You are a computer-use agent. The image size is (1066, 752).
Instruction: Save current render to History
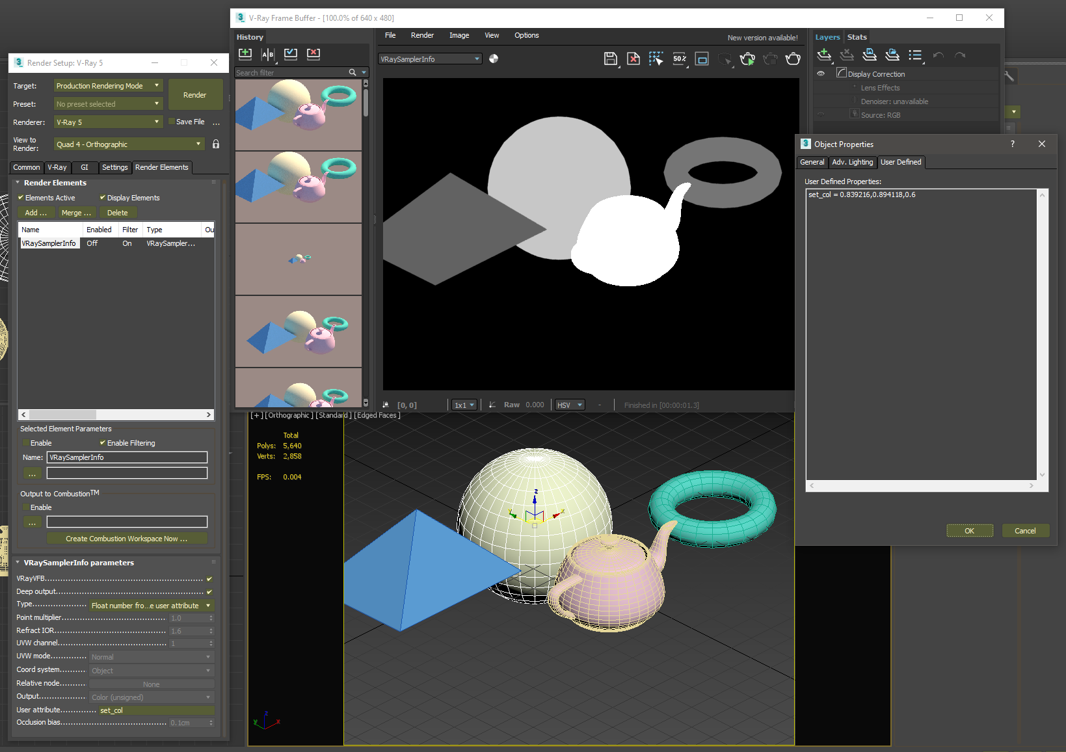245,54
